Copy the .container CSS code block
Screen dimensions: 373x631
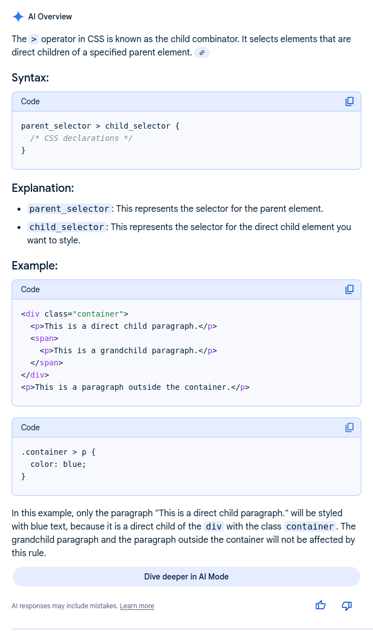pyautogui.click(x=349, y=428)
